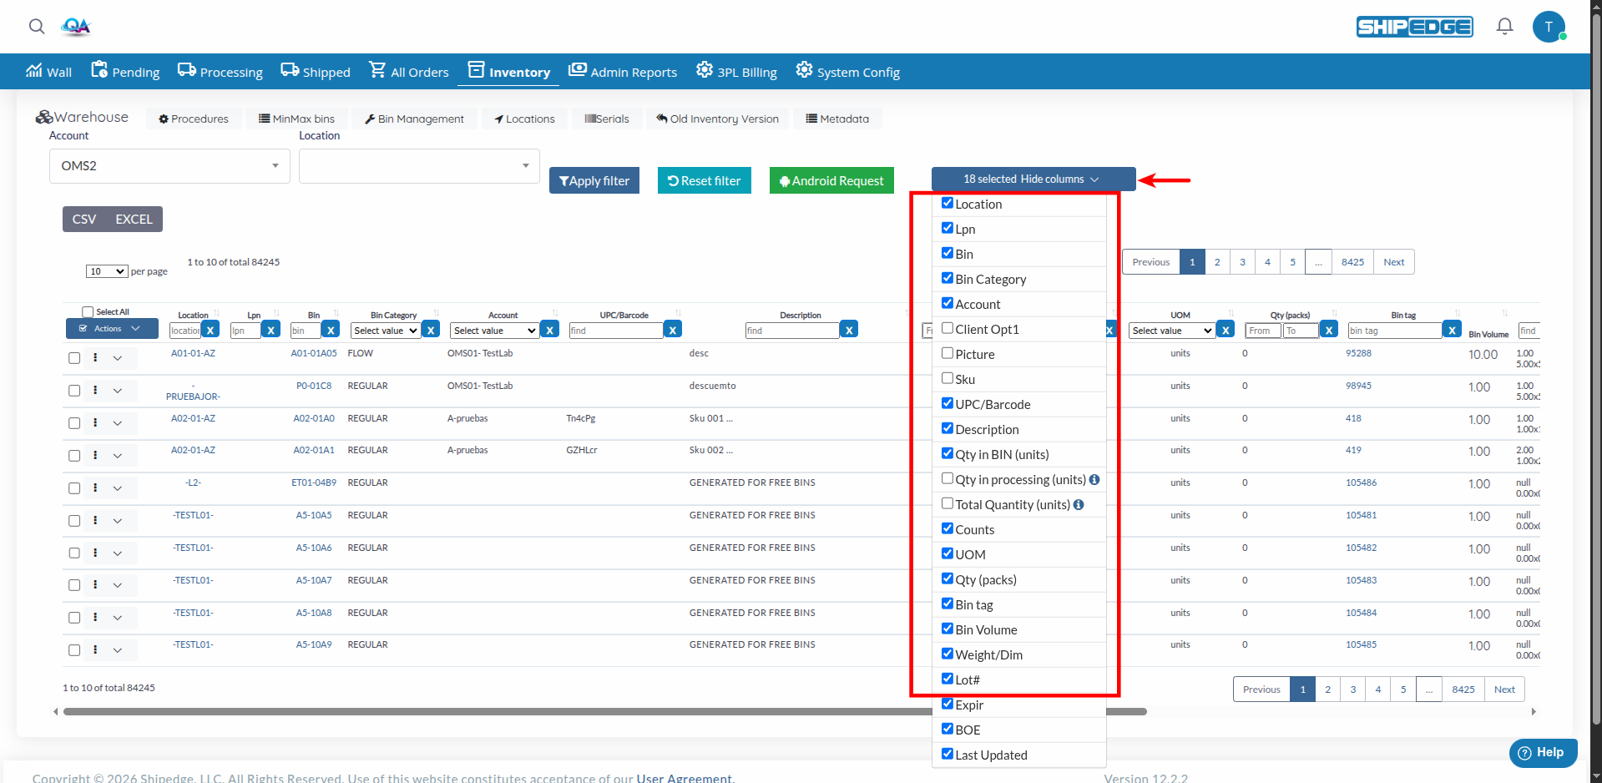1602x783 pixels.
Task: Click the info icon beside Total Quantity (units)
Action: pos(1079,504)
